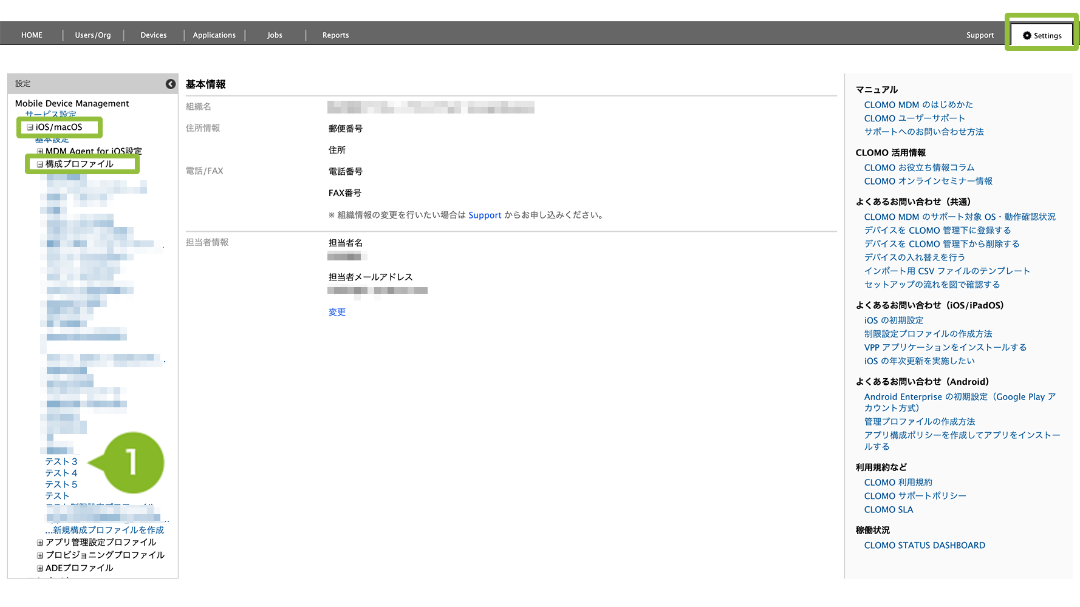Open iOS の初期設定 FAQ link
The height and width of the screenshot is (607, 1080).
(894, 320)
